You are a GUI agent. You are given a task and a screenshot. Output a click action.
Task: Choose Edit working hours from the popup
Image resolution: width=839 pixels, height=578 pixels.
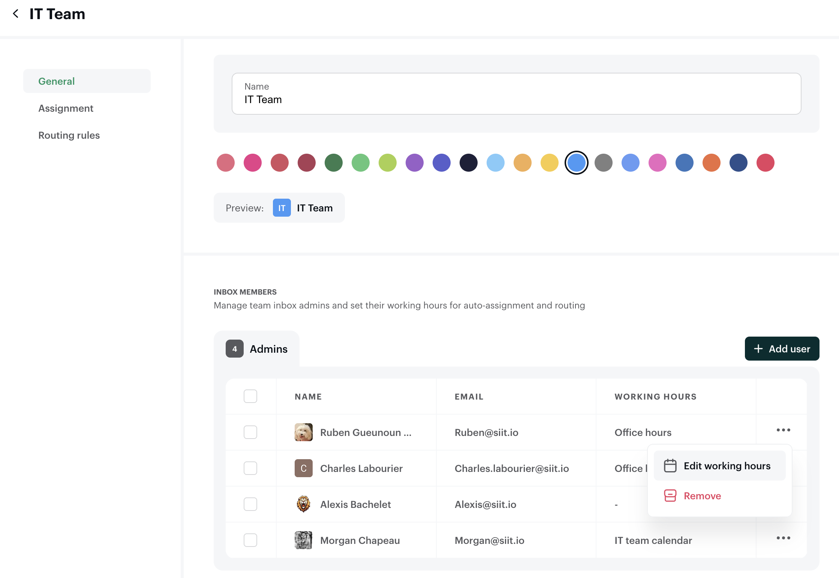click(x=727, y=466)
